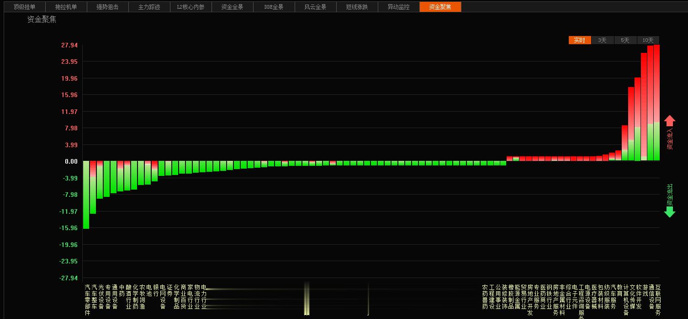Click the 互联网服务 inflow bar
The height and width of the screenshot is (319, 688).
tap(657, 103)
